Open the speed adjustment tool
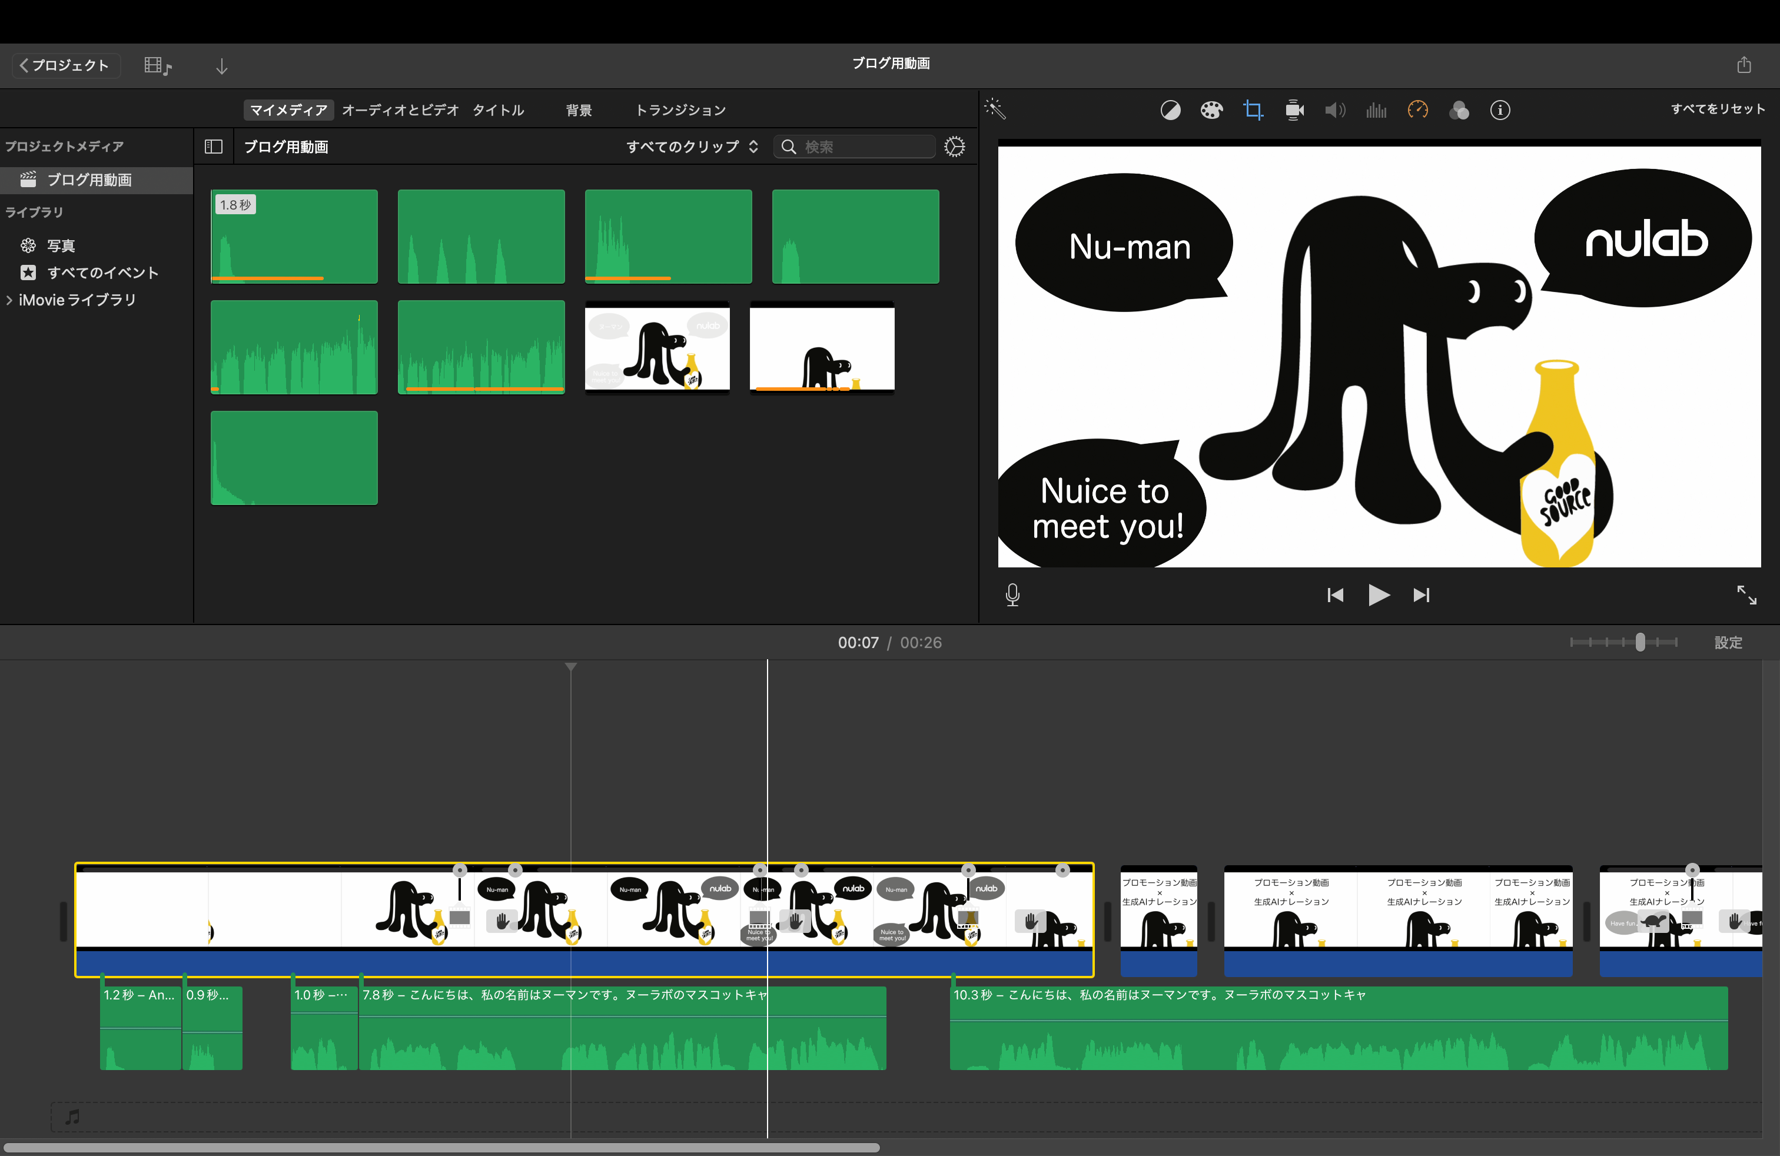The width and height of the screenshot is (1780, 1156). coord(1418,111)
